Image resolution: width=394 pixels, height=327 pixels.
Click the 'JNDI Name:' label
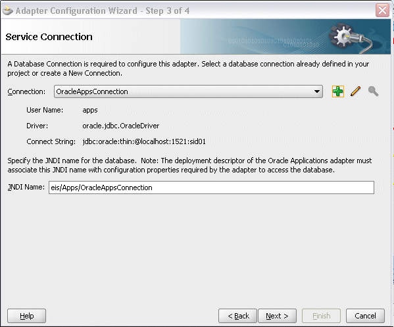(26, 188)
